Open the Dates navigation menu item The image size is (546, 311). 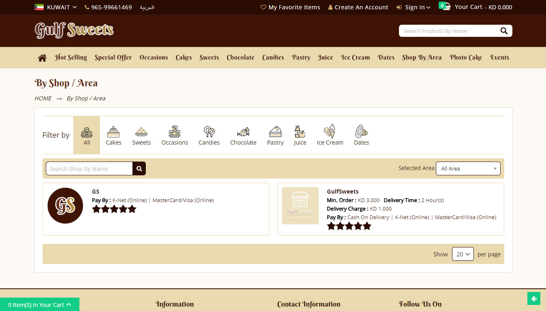click(x=386, y=58)
